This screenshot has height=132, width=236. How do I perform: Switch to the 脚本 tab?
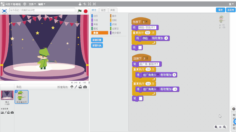(94, 10)
